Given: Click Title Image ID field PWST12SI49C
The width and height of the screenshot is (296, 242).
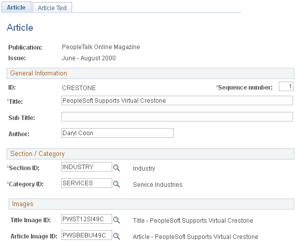Looking at the screenshot, I should (87, 219).
